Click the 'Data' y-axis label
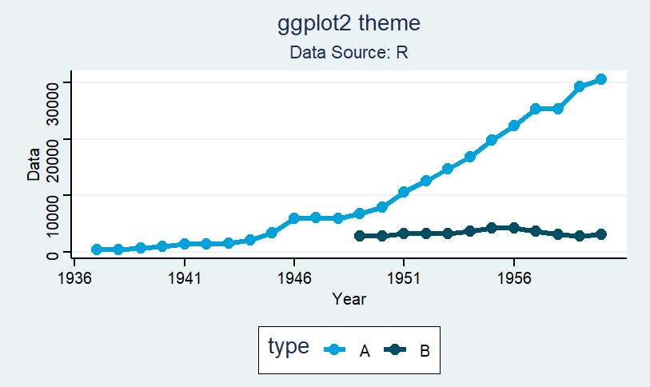Image resolution: width=650 pixels, height=387 pixels. 34,164
